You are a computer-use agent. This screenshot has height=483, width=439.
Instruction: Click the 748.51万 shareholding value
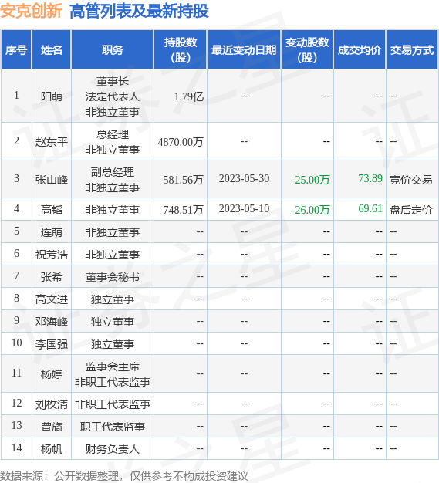(x=184, y=209)
